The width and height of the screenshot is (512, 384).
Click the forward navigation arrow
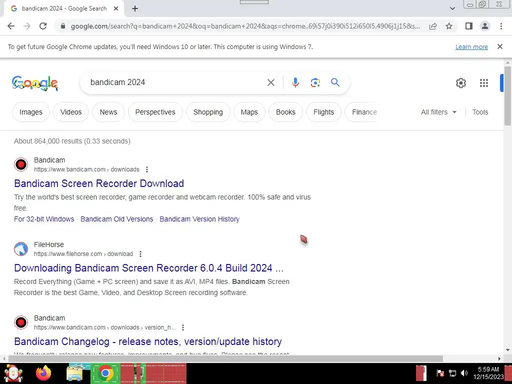(x=27, y=26)
